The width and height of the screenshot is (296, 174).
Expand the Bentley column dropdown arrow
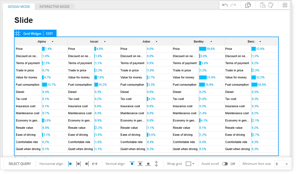pyautogui.click(x=211, y=42)
